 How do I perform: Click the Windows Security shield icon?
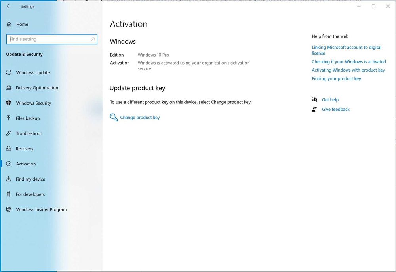click(x=9, y=103)
